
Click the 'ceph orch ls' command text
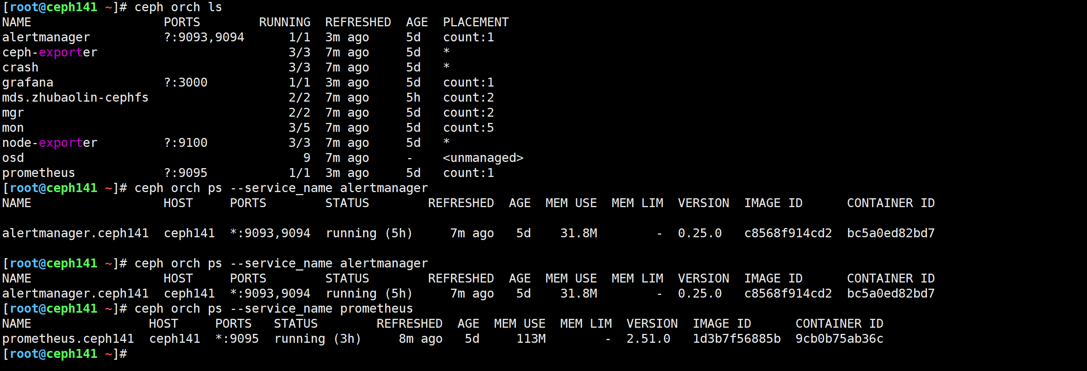point(178,8)
